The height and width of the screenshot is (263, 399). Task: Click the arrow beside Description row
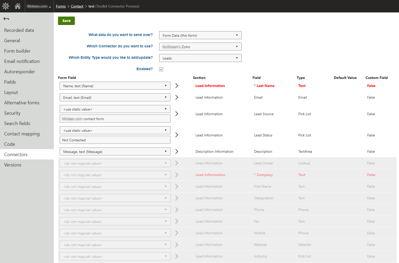coord(177,151)
